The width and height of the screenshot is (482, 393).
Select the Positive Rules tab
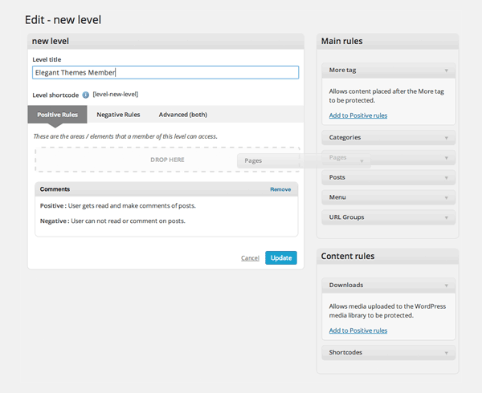click(x=57, y=115)
